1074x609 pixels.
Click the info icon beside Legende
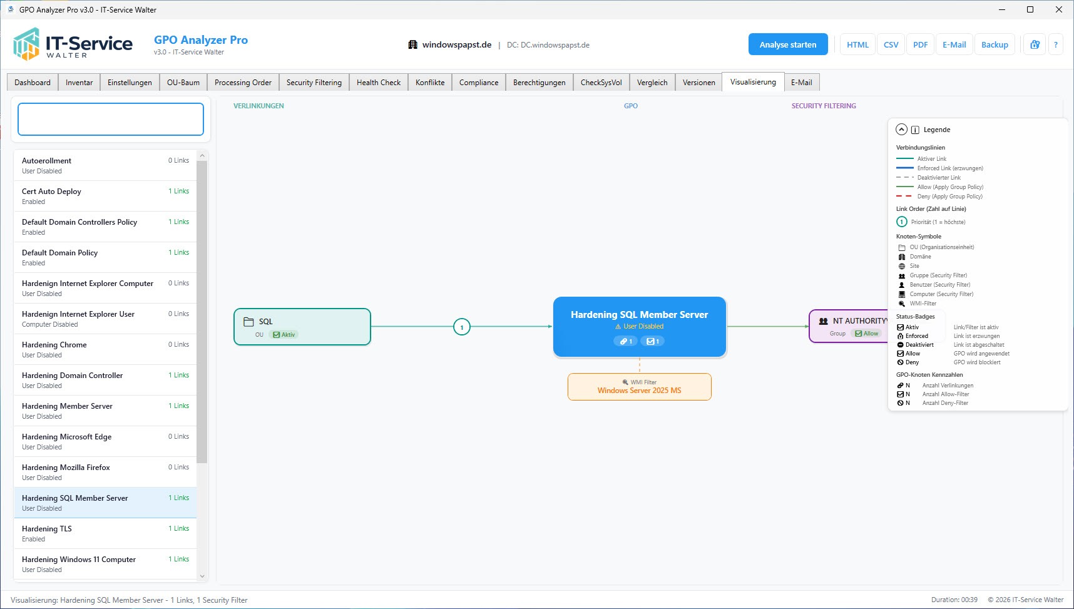click(915, 130)
